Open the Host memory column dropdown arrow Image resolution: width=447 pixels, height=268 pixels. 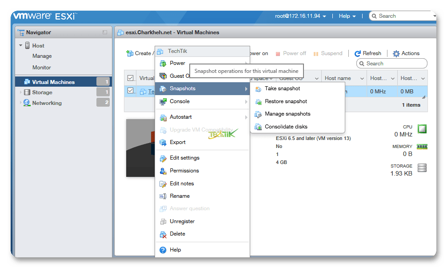coord(423,78)
